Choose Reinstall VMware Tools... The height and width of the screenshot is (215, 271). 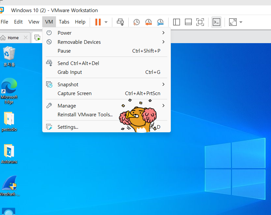(x=106, y=115)
